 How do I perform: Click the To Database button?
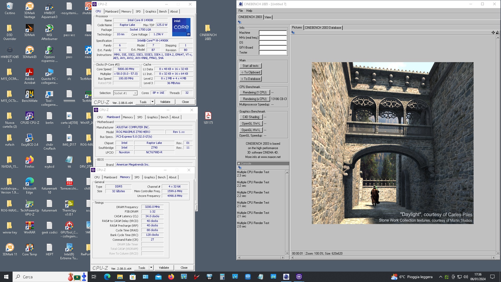coord(250,79)
